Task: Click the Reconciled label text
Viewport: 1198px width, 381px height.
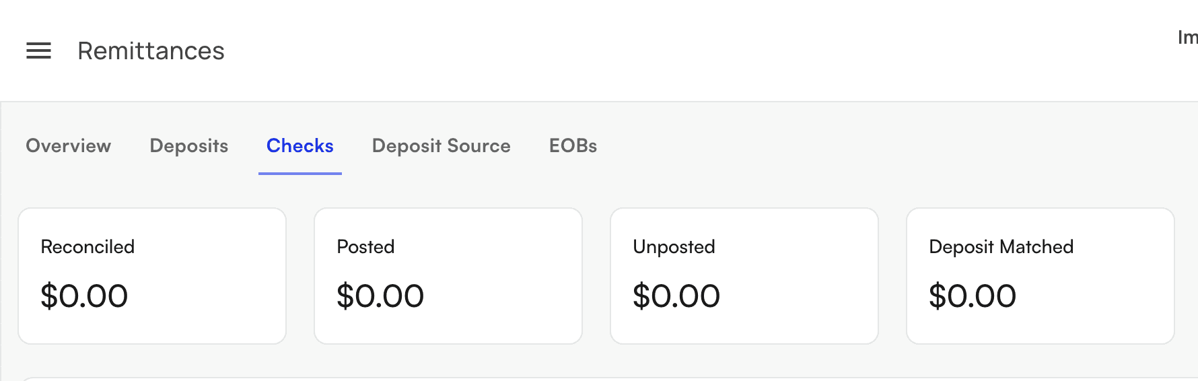Action: click(x=87, y=247)
